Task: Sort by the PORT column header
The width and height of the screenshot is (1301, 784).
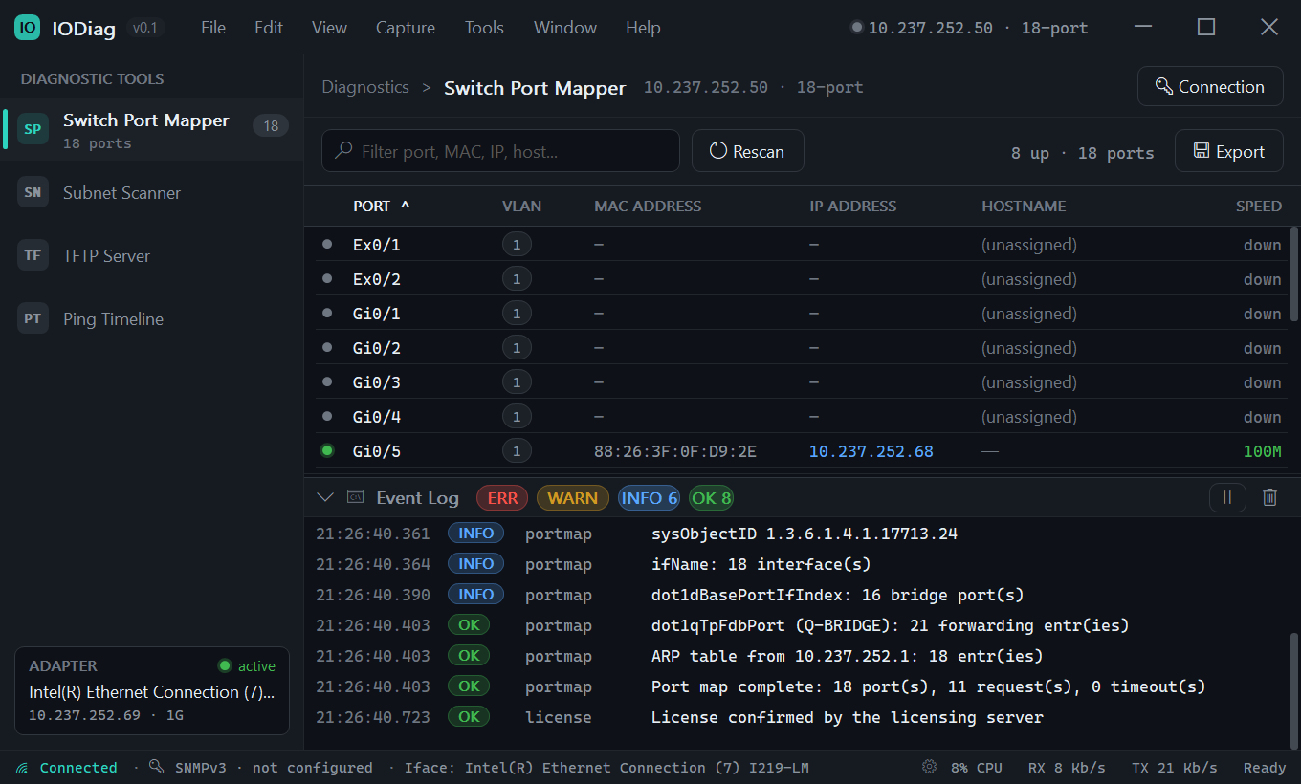Action: [x=381, y=206]
